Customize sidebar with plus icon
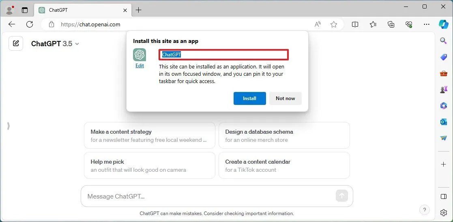The image size is (453, 222). 443,164
